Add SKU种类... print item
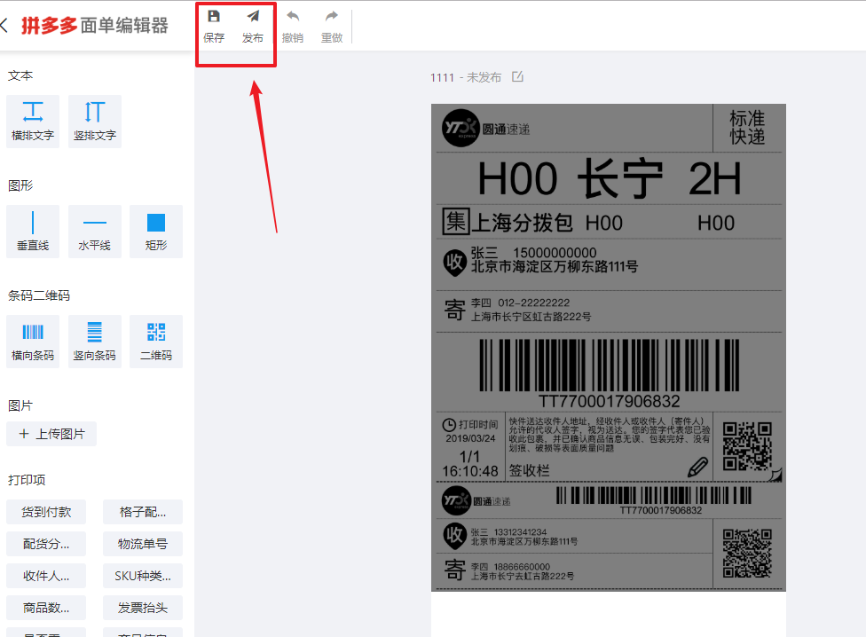 pos(143,577)
